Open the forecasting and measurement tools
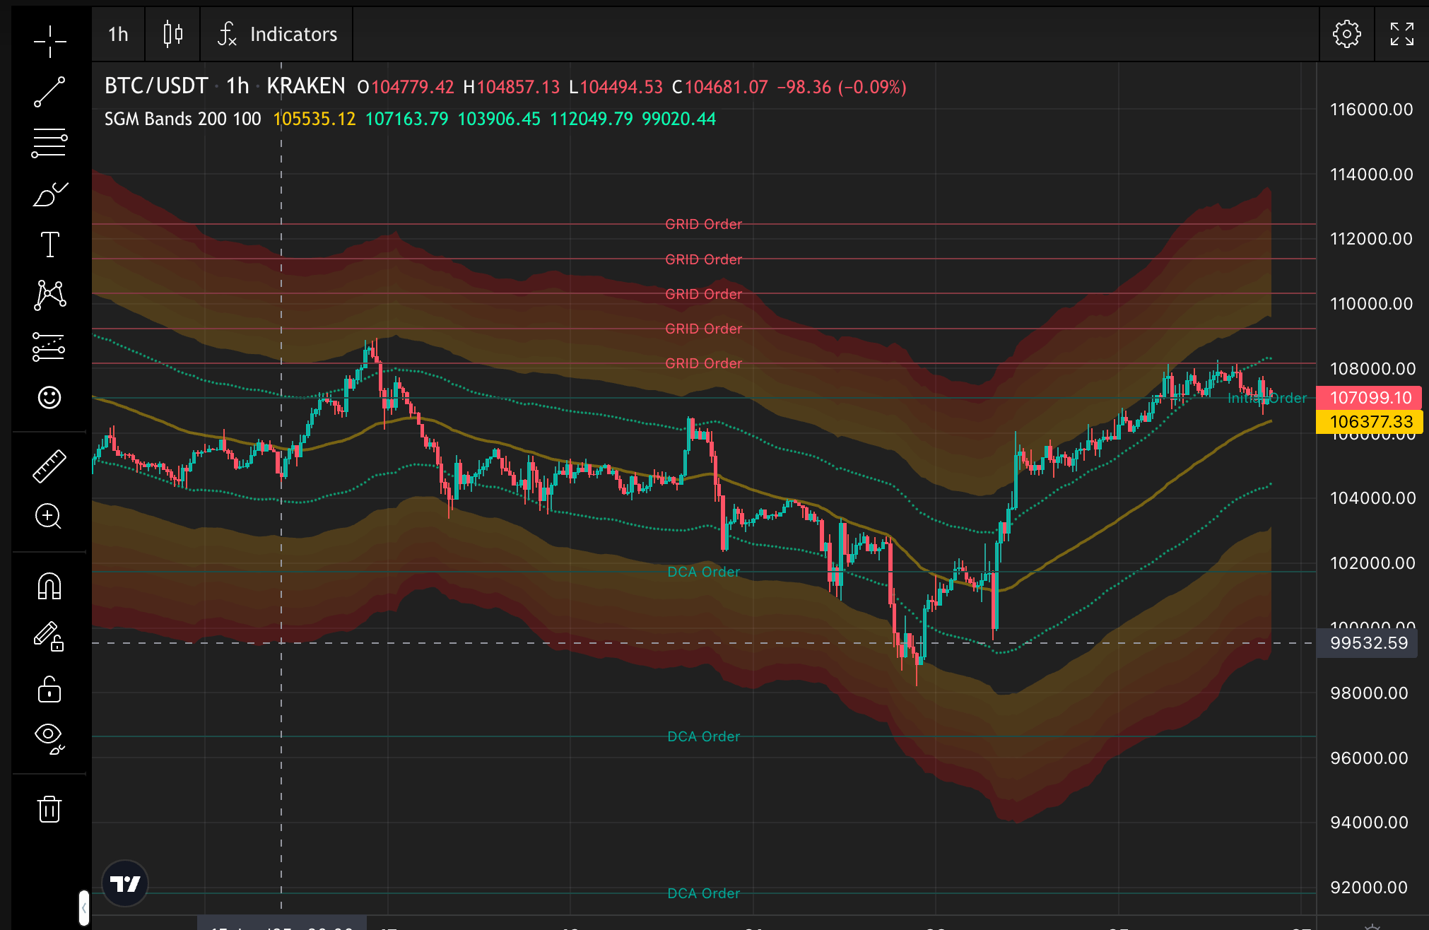 pos(49,347)
